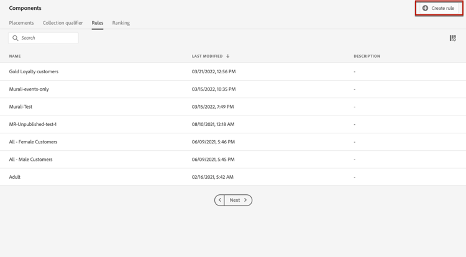The image size is (466, 257).
Task: Click the 06/09/2021, 5:45 PM date cell
Action: [x=213, y=160]
